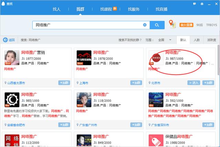Click the 上海市 location link

[84, 83]
